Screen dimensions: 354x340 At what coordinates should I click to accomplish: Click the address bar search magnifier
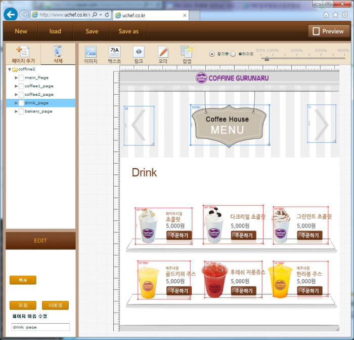click(x=95, y=15)
